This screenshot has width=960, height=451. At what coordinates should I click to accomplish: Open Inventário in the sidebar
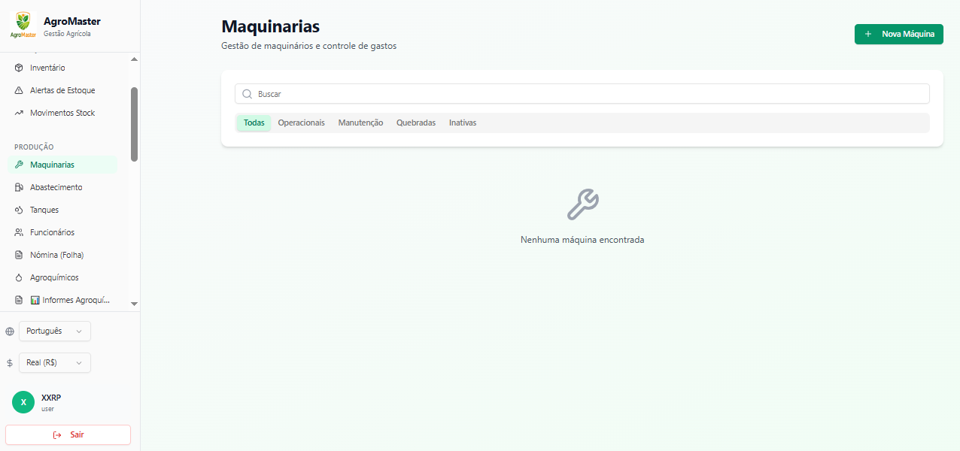[62, 68]
